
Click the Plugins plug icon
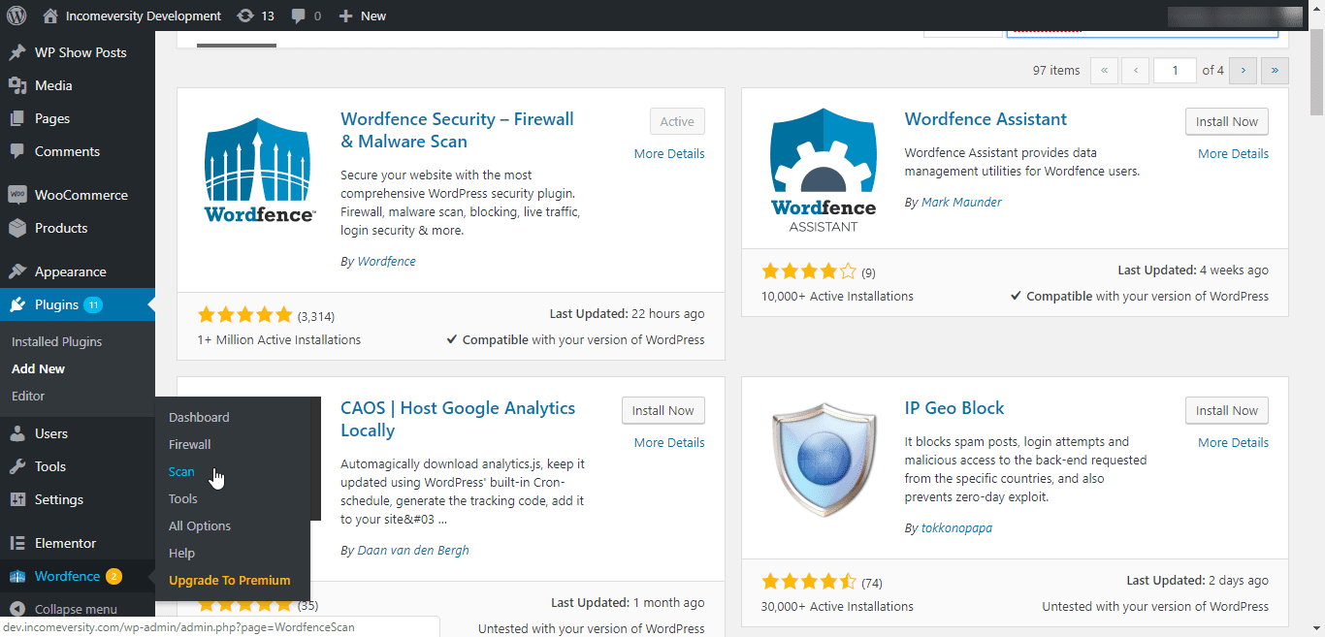17,304
